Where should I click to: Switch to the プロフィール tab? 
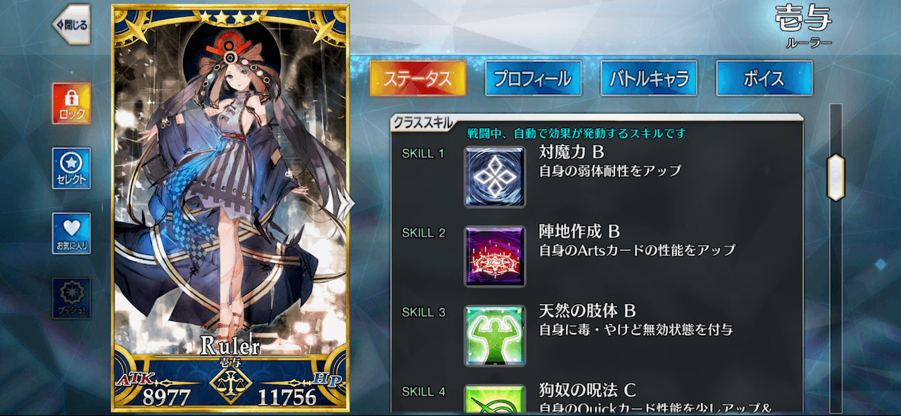coord(533,78)
